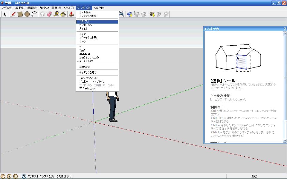The height and width of the screenshot is (179, 287).
Task: Click the help question mark status icon
Action: [24, 176]
